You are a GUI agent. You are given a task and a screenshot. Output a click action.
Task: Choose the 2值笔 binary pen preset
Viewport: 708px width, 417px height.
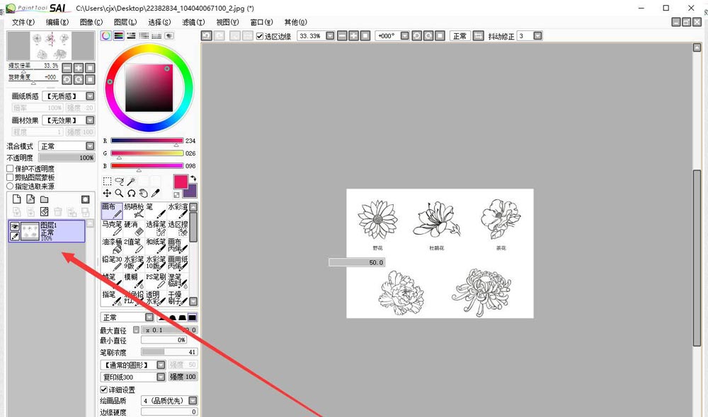coord(134,246)
